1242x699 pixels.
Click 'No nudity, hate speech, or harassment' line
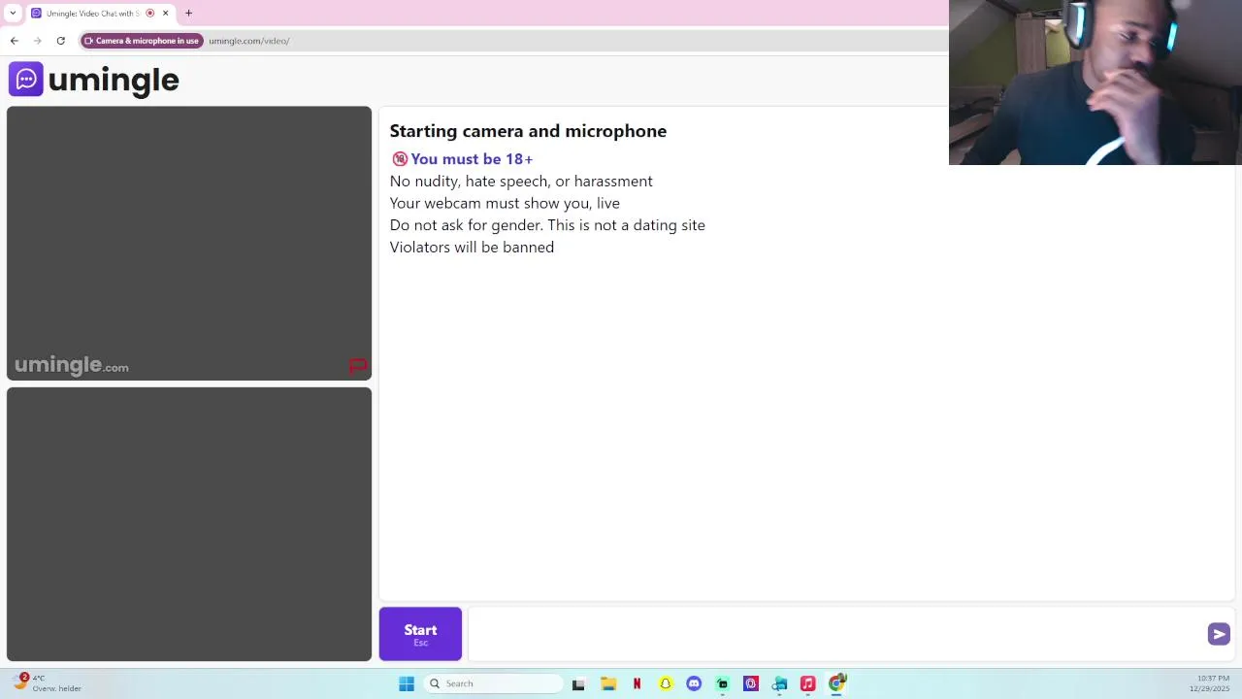(x=521, y=182)
